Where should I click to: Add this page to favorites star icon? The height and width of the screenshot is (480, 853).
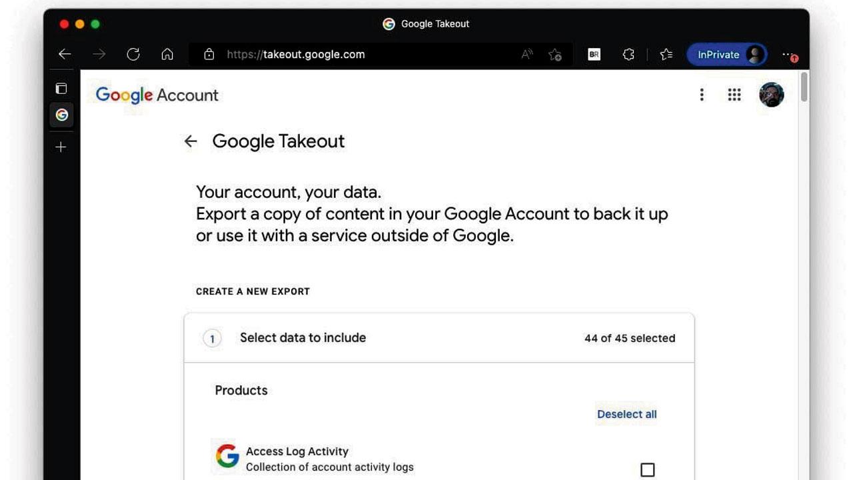coord(554,55)
